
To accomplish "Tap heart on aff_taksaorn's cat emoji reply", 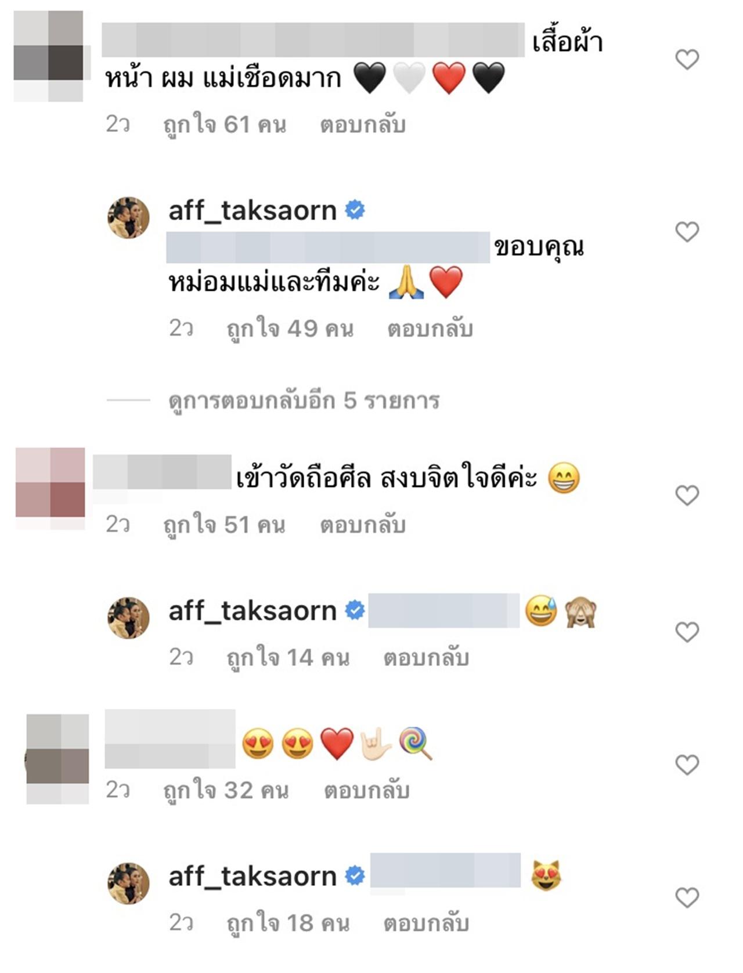I will 687,898.
